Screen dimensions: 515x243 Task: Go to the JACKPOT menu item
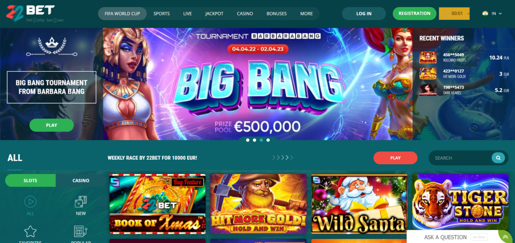214,14
